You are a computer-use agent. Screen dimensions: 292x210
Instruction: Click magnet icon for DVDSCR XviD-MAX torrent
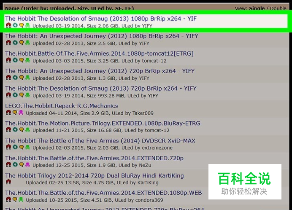pos(8,147)
